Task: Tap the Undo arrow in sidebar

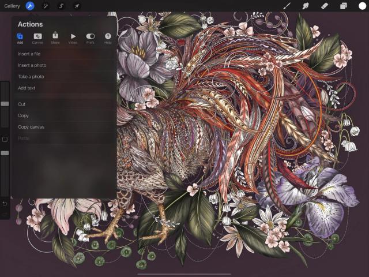Action: tap(5, 204)
